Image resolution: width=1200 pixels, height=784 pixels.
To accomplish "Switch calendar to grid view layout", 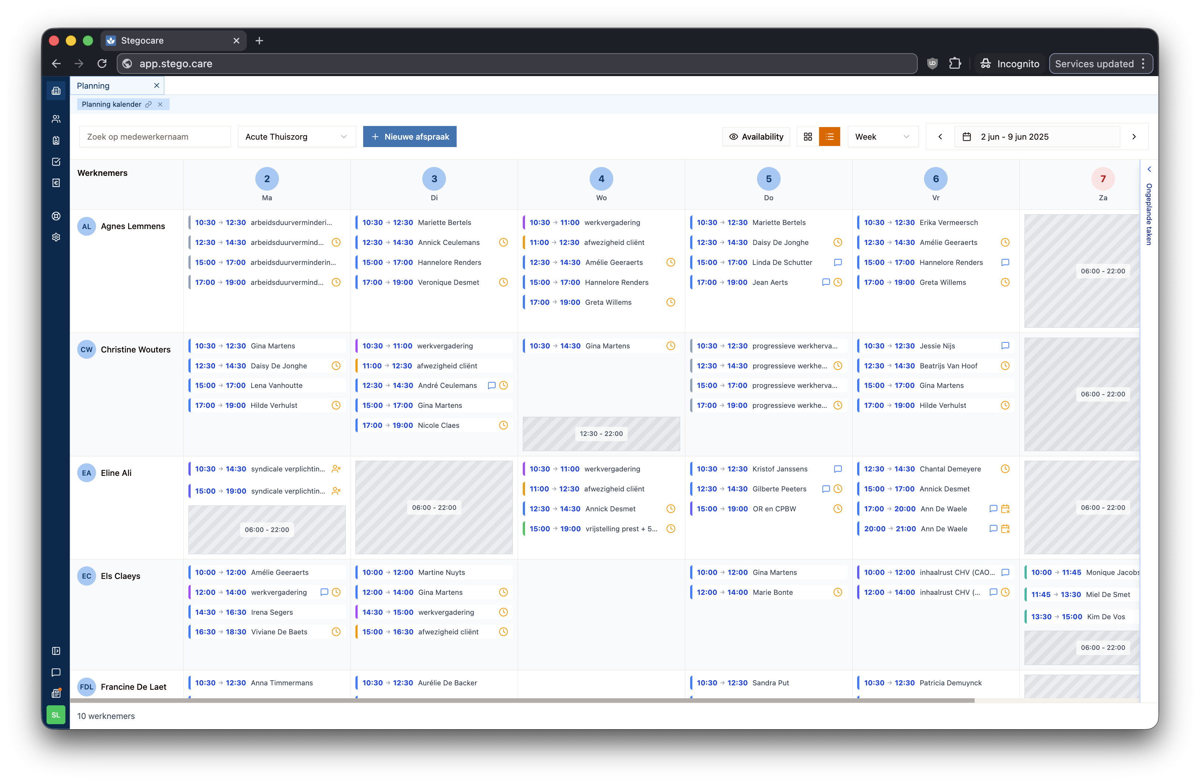I will [x=808, y=136].
